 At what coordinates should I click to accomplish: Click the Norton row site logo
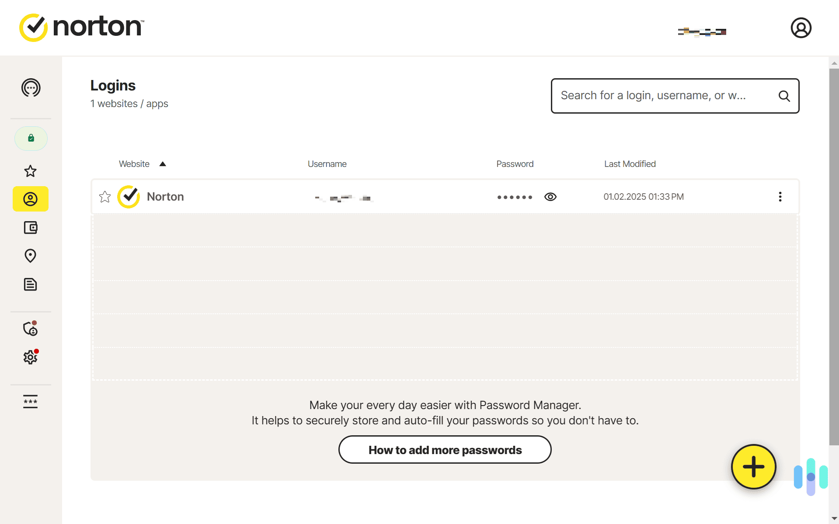coord(129,197)
